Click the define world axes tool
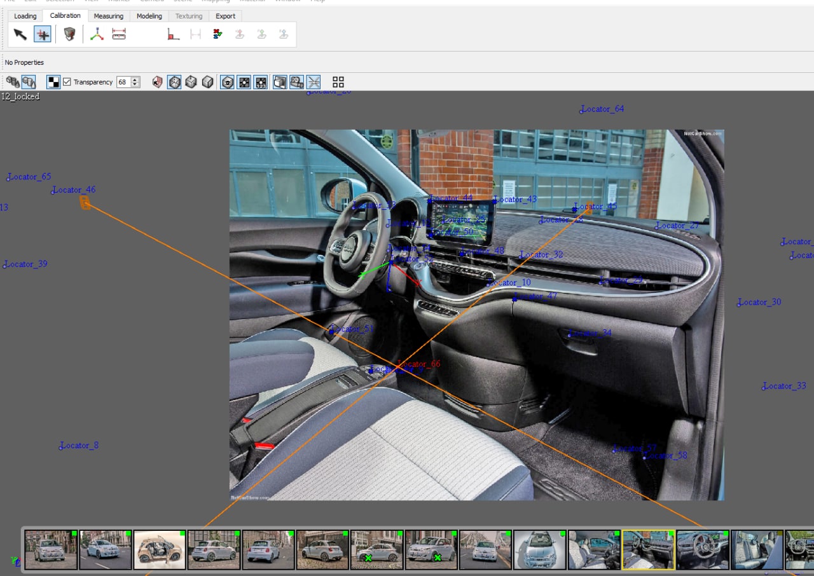This screenshot has width=814, height=576. click(97, 34)
